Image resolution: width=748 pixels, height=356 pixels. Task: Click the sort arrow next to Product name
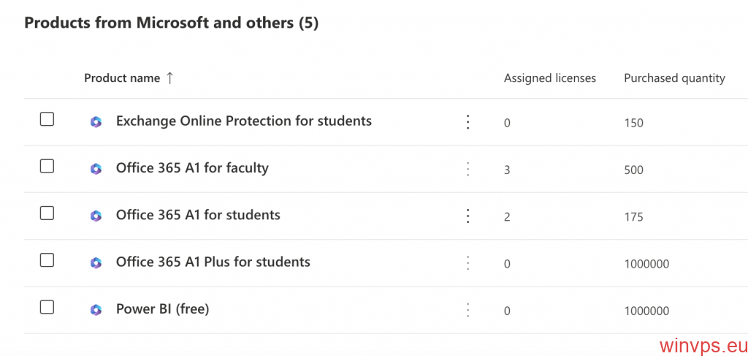tap(169, 78)
